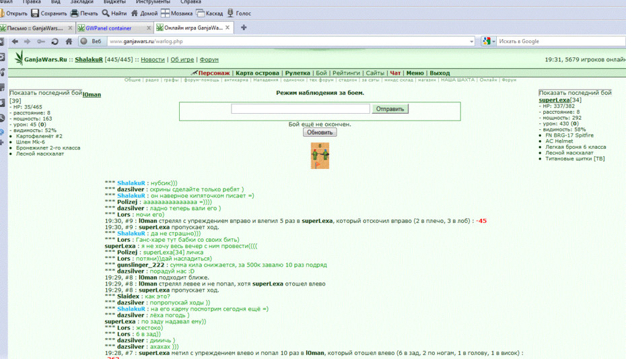The height and width of the screenshot is (359, 626).
Task: Open the форум-помощь sublink
Action: [201, 80]
